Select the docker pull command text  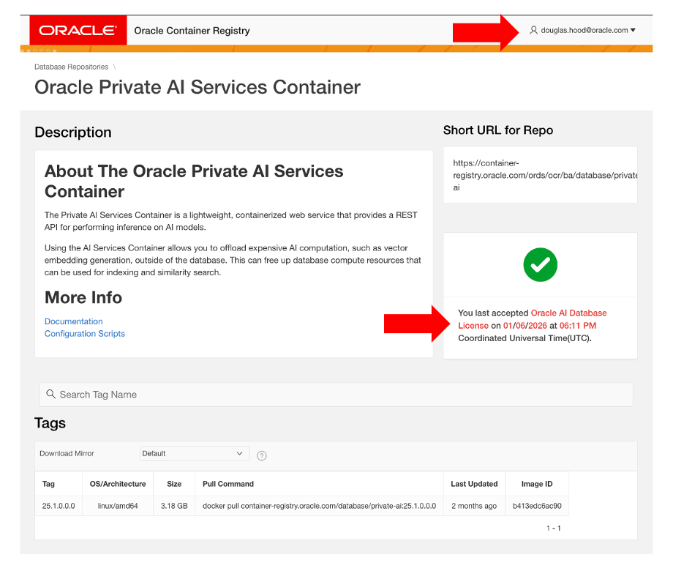pyautogui.click(x=320, y=506)
